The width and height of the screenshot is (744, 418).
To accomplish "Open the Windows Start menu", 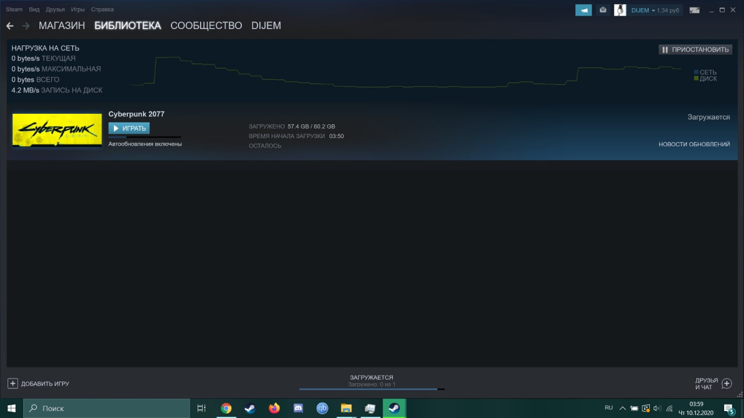I will (x=12, y=408).
